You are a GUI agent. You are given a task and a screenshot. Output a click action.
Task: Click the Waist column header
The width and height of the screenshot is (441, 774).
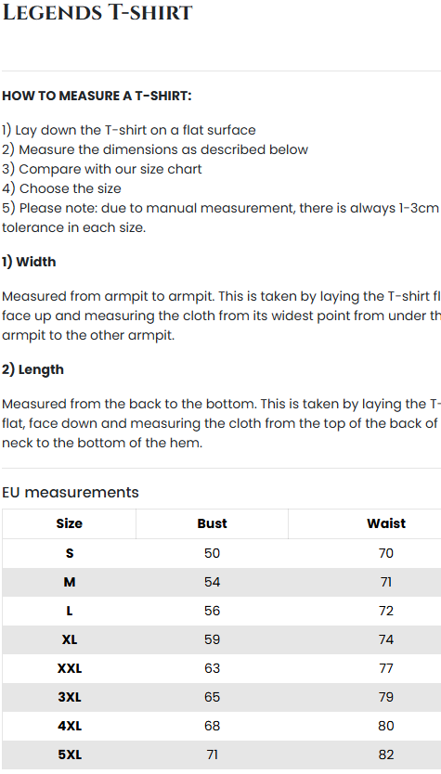click(386, 523)
